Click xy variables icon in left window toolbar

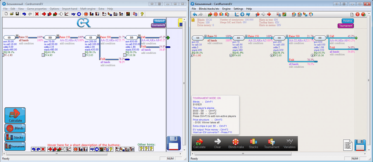(73, 14)
